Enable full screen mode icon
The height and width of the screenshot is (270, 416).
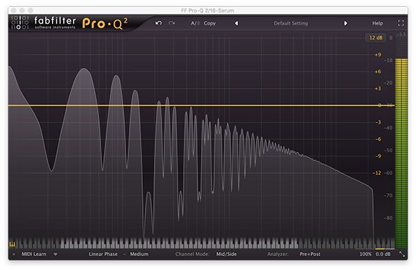[401, 23]
